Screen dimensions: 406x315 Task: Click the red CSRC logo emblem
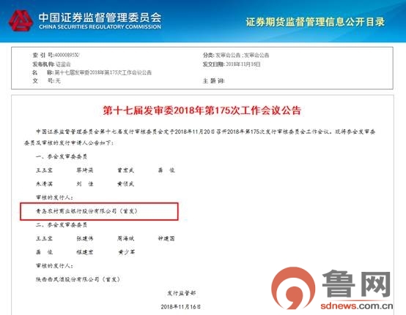pyautogui.click(x=21, y=20)
